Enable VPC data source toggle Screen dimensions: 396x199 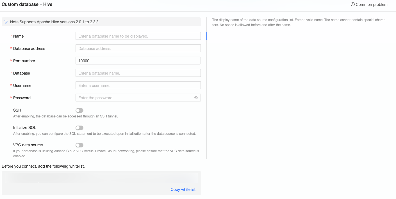pos(79,145)
